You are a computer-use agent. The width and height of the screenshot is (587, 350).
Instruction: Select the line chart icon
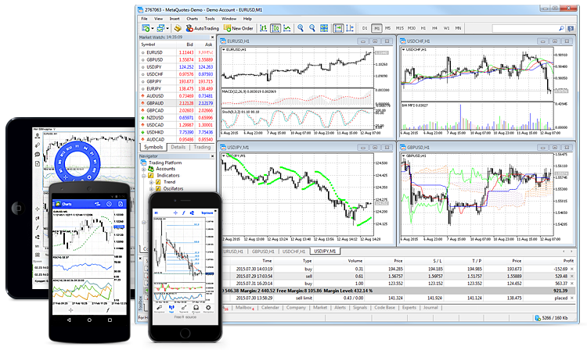pyautogui.click(x=288, y=28)
